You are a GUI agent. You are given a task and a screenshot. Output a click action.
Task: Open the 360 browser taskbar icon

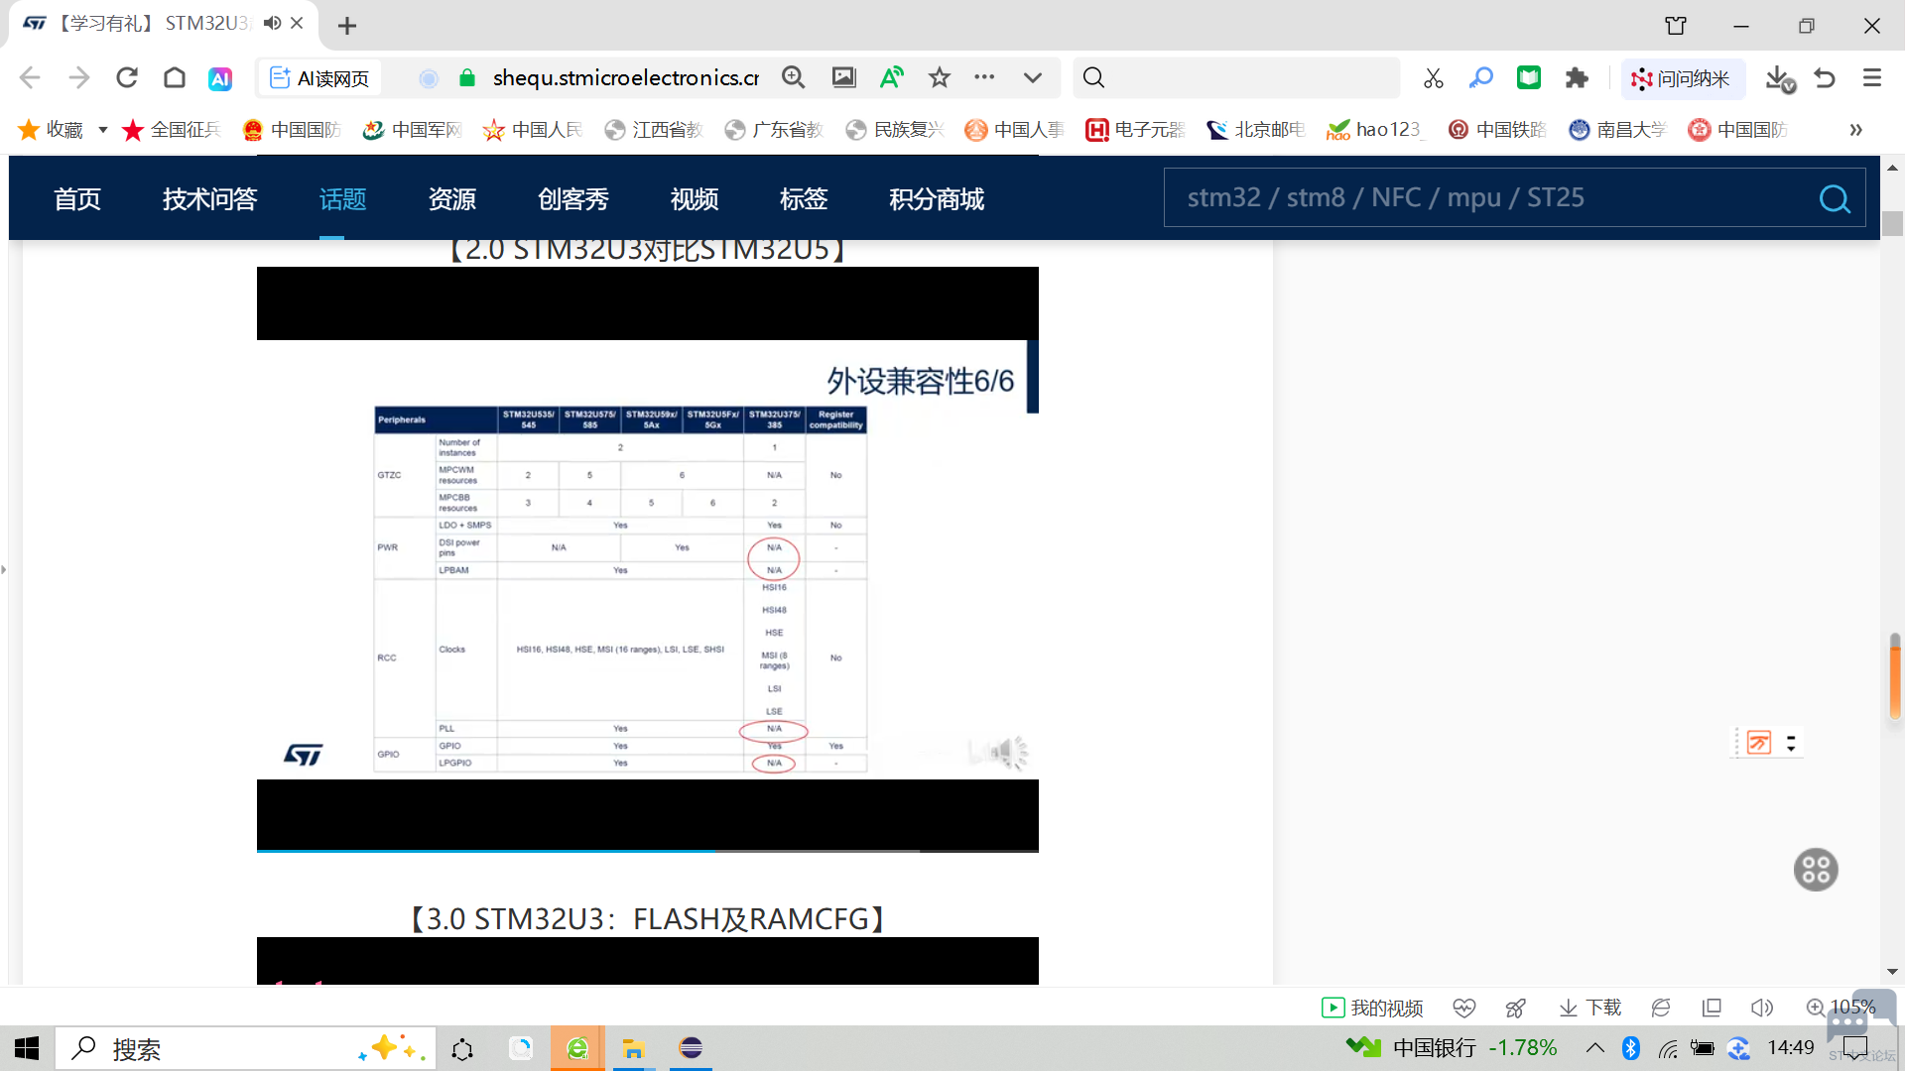[x=577, y=1048]
